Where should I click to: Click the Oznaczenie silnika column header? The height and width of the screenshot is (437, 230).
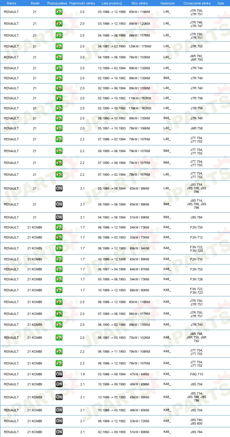tap(197, 3)
